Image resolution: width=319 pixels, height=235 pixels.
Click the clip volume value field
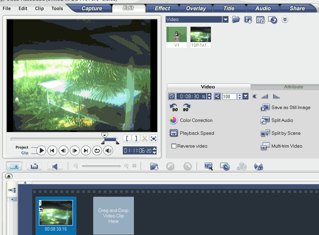229,97
